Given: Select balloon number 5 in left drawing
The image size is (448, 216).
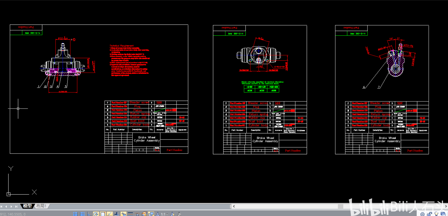Looking at the screenshot, I should [66, 86].
